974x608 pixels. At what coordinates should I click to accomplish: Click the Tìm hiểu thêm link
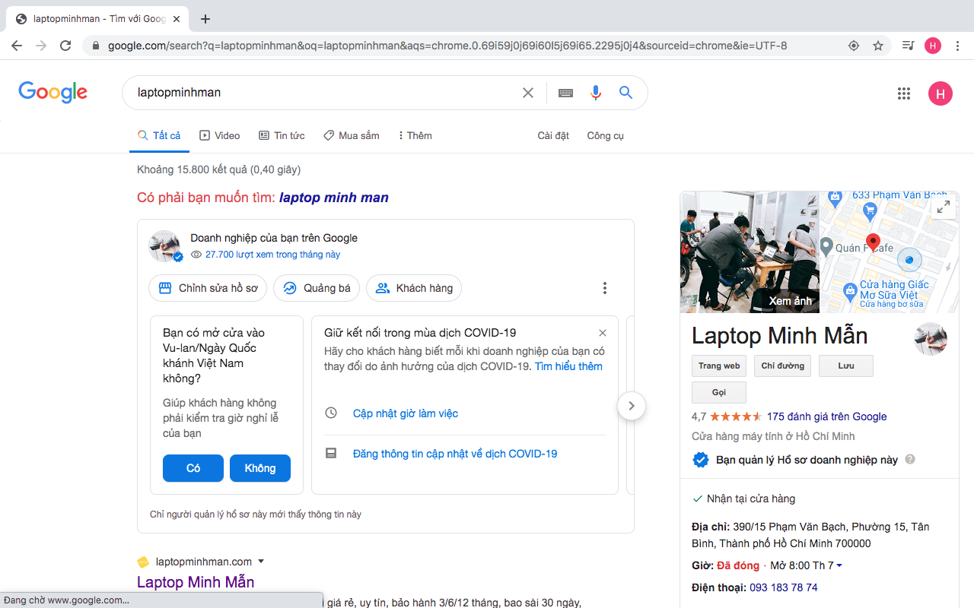point(568,366)
